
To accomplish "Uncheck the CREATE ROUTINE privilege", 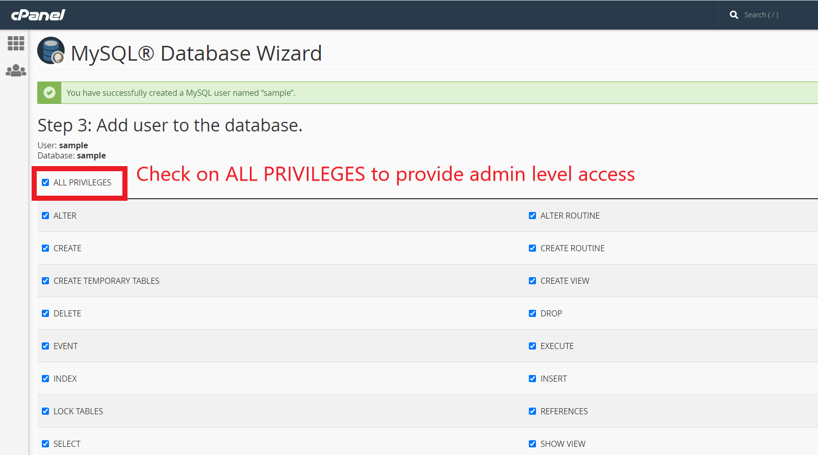I will [x=532, y=248].
